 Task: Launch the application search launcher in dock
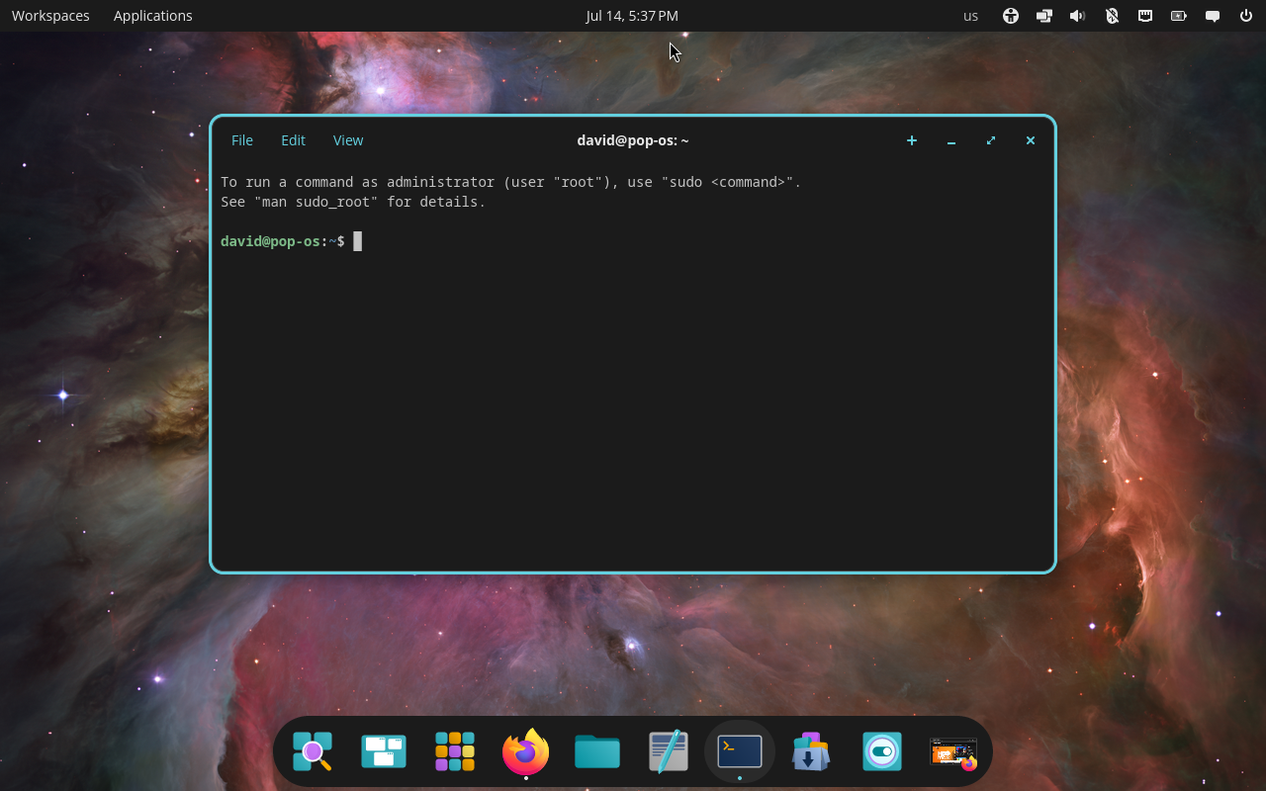click(x=313, y=751)
